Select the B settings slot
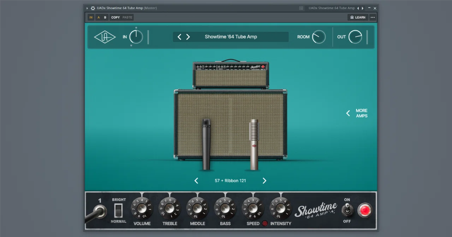Screen dimensions: 452x237 (x=105, y=17)
